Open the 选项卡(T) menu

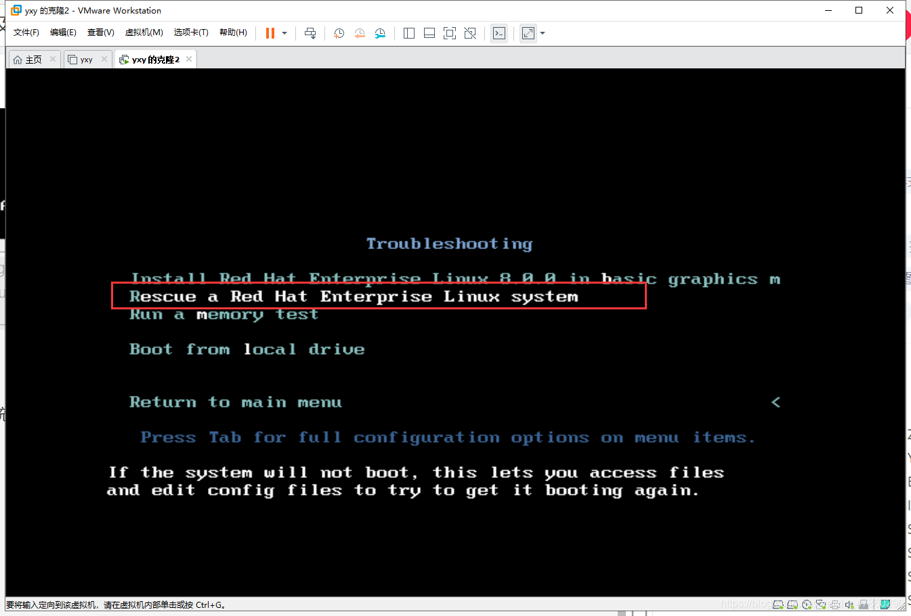191,32
